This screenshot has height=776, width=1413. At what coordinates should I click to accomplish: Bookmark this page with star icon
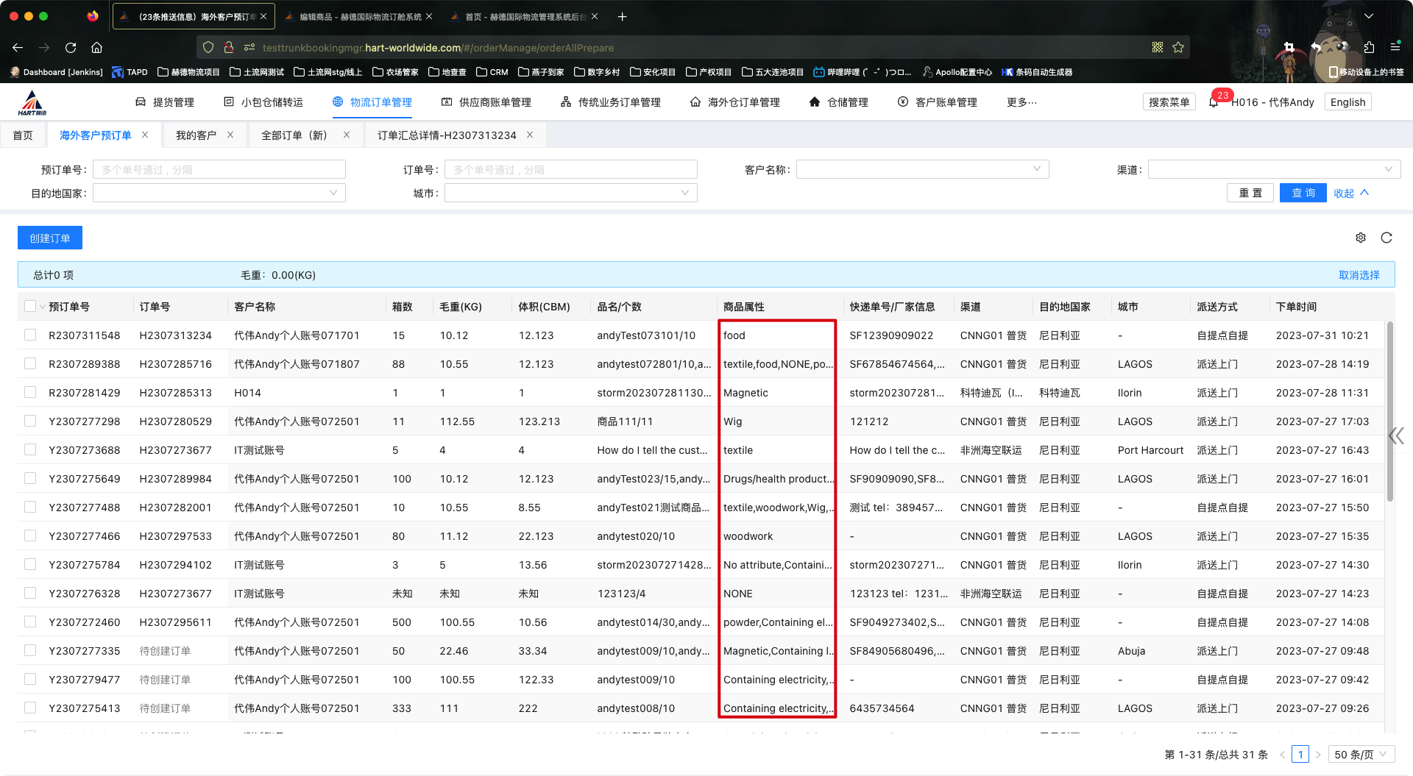coord(1178,48)
